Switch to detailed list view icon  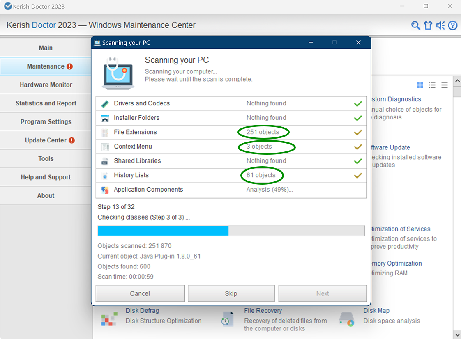(x=432, y=85)
